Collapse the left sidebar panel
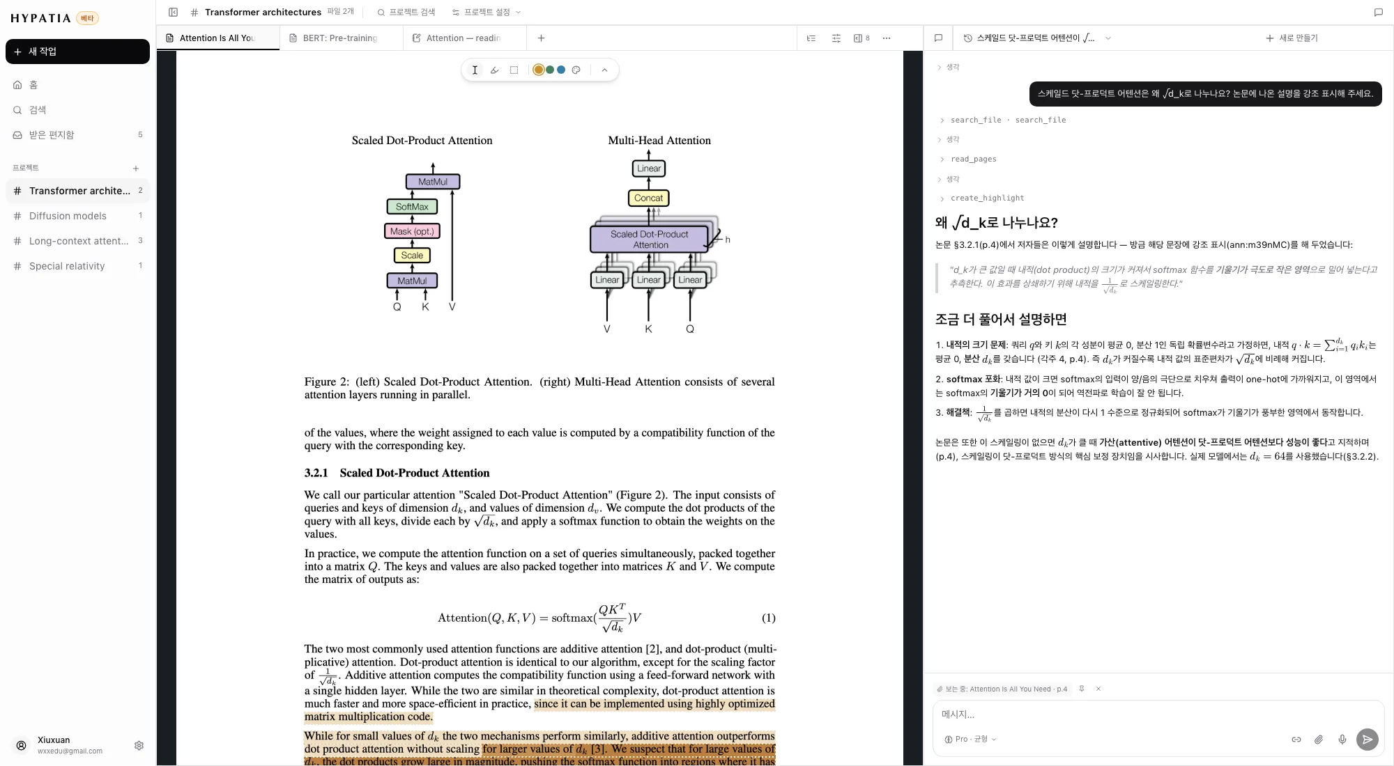The image size is (1394, 766). pyautogui.click(x=174, y=13)
